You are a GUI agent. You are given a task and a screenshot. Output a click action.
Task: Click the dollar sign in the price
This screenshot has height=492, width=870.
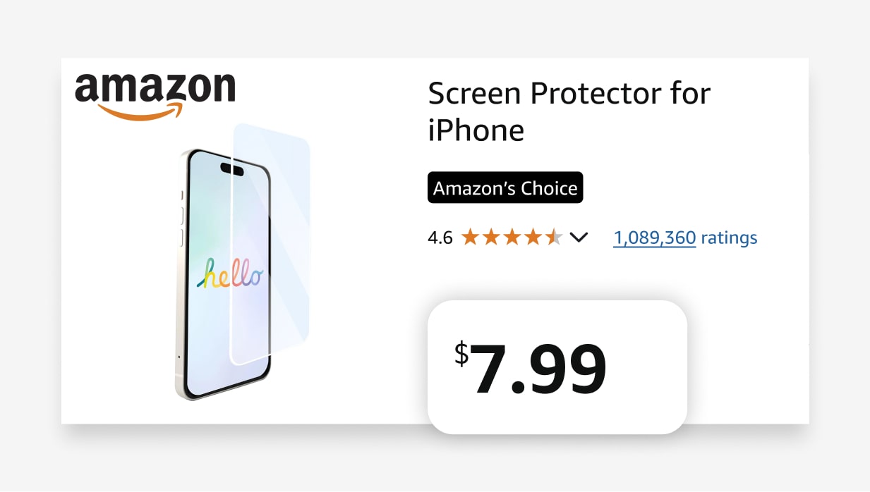coord(461,355)
